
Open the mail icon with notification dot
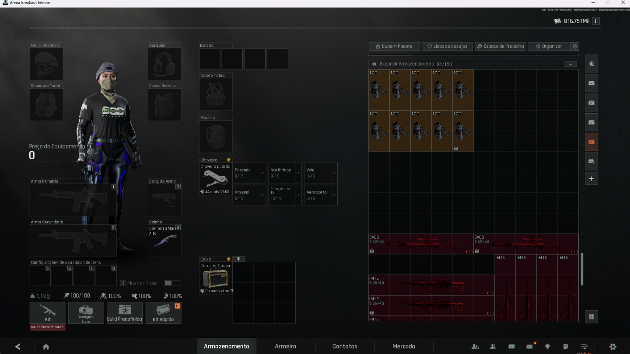(x=530, y=347)
